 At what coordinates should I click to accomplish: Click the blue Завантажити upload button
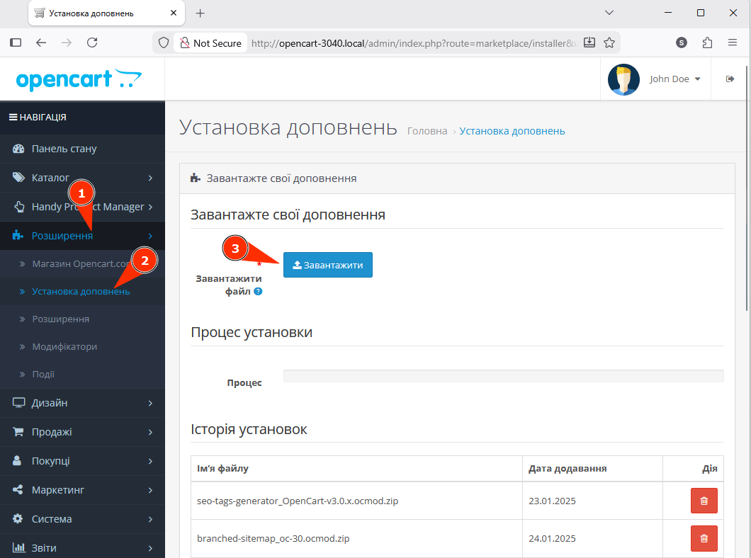327,265
